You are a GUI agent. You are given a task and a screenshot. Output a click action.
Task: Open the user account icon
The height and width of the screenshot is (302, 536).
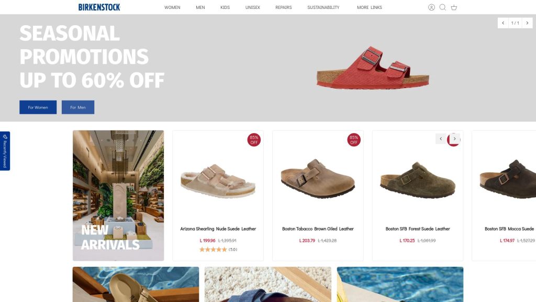[431, 7]
